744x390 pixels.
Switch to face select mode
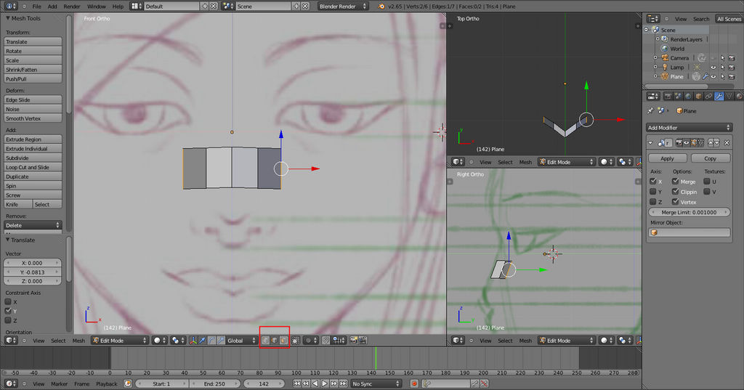[x=283, y=340]
